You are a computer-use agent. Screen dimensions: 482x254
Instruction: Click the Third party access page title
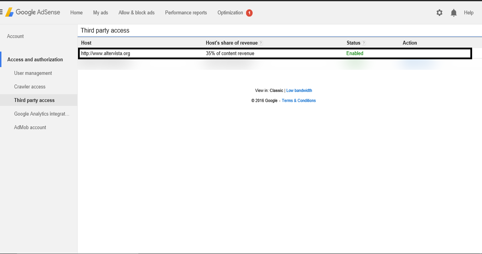click(x=105, y=30)
